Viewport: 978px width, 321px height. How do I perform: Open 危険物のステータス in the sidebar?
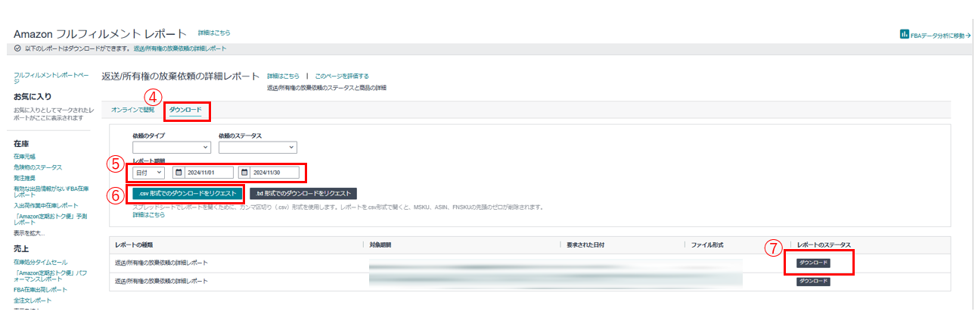click(38, 167)
